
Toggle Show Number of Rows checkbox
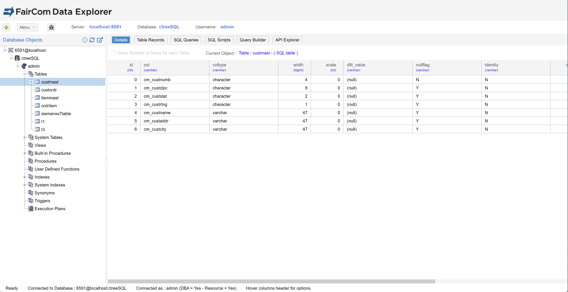tap(113, 53)
